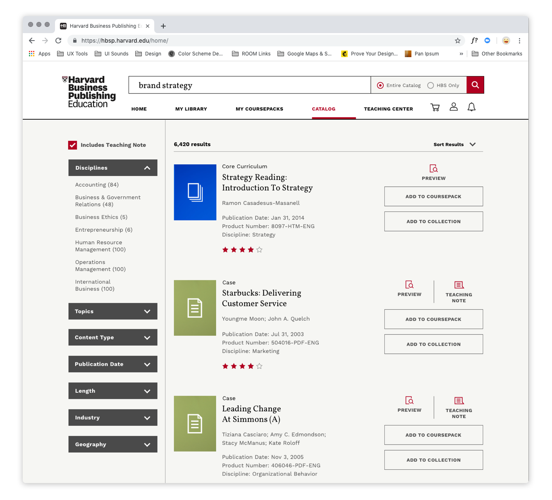Click the red search magnifier button

pyautogui.click(x=475, y=85)
